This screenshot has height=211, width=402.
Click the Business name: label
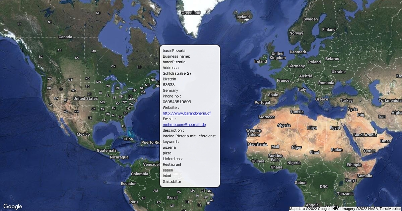coord(176,56)
